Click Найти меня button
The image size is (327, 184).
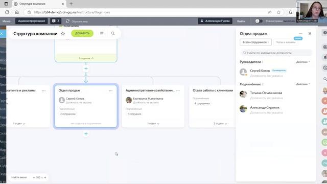(19, 177)
